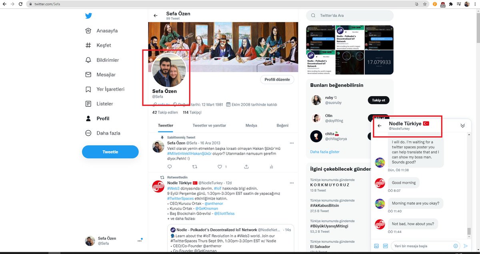Open Chrome media controls icon
Screen dimensions: 480x254
tap(459, 4)
